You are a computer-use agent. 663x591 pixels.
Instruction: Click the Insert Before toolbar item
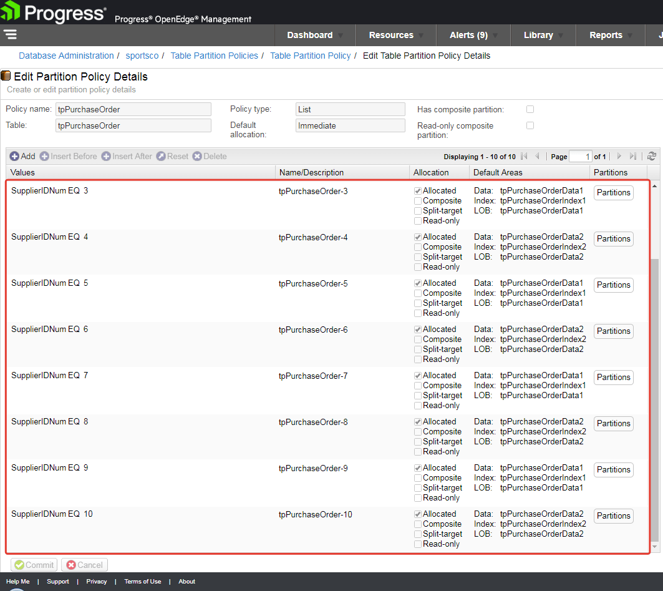pyautogui.click(x=69, y=156)
